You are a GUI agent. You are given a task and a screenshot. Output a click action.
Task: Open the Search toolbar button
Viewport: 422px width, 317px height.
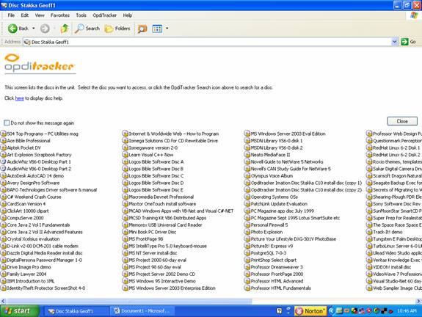pos(87,29)
